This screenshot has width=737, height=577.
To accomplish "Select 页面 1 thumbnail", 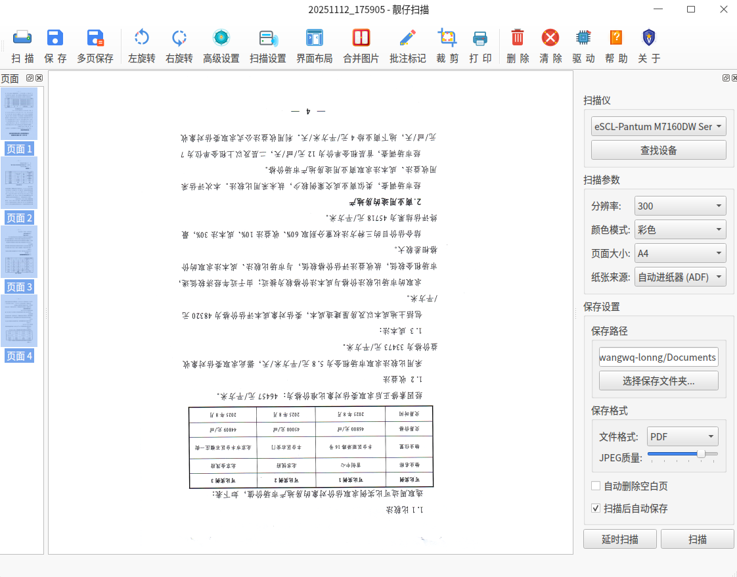I will point(19,122).
